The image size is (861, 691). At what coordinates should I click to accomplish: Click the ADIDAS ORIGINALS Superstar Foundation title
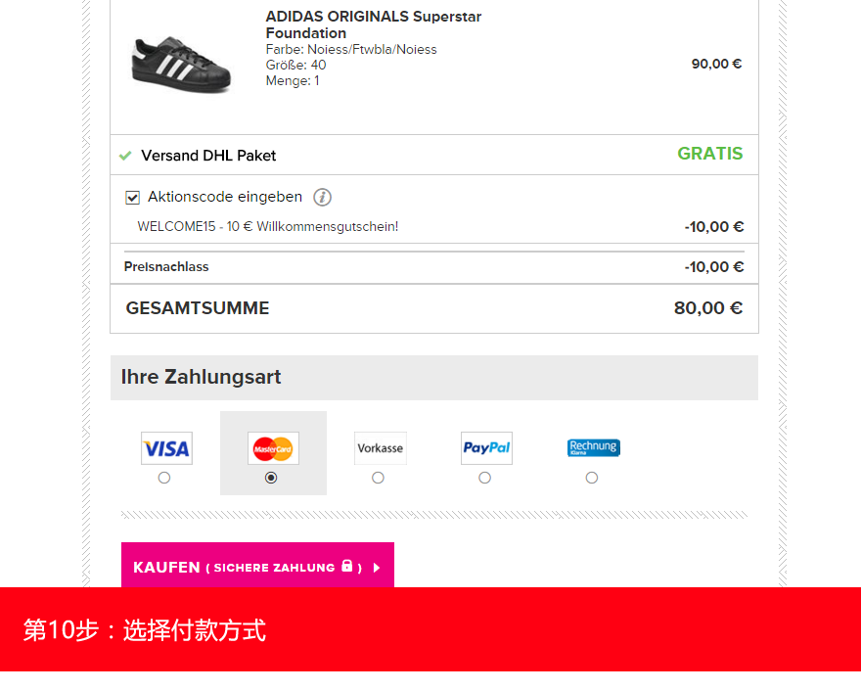coord(374,24)
